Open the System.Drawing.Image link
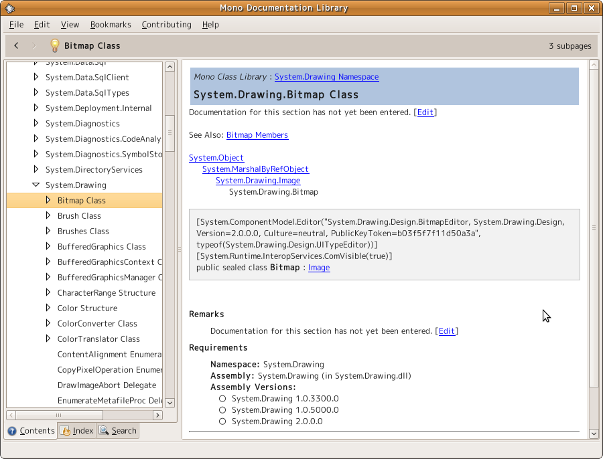Image resolution: width=603 pixels, height=459 pixels. coord(258,180)
